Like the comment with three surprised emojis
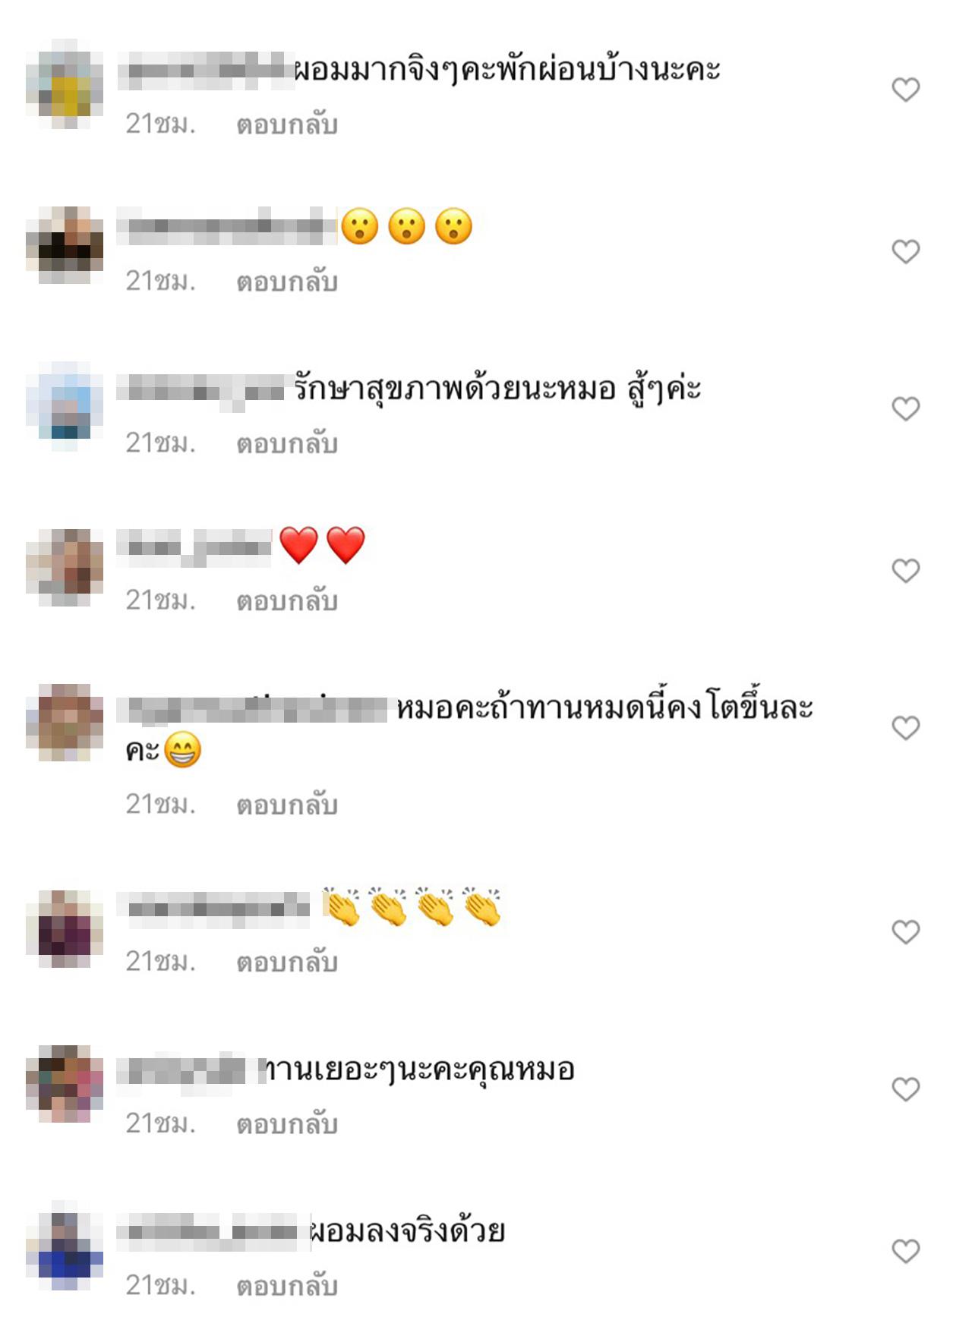Viewport: 972px width, 1339px height. click(905, 251)
